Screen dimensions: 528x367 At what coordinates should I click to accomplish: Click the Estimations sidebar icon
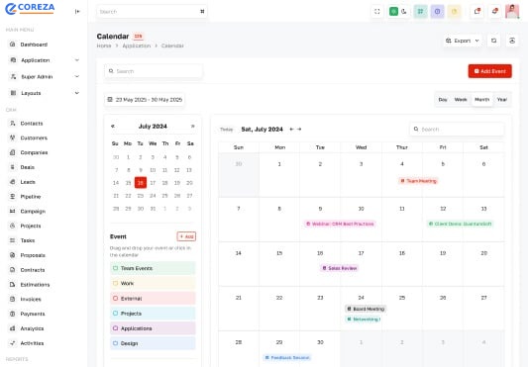pos(13,284)
